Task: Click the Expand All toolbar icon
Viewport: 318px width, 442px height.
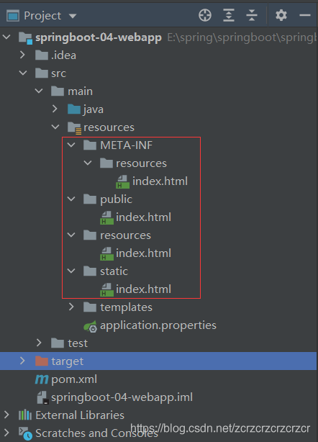Action: point(229,15)
